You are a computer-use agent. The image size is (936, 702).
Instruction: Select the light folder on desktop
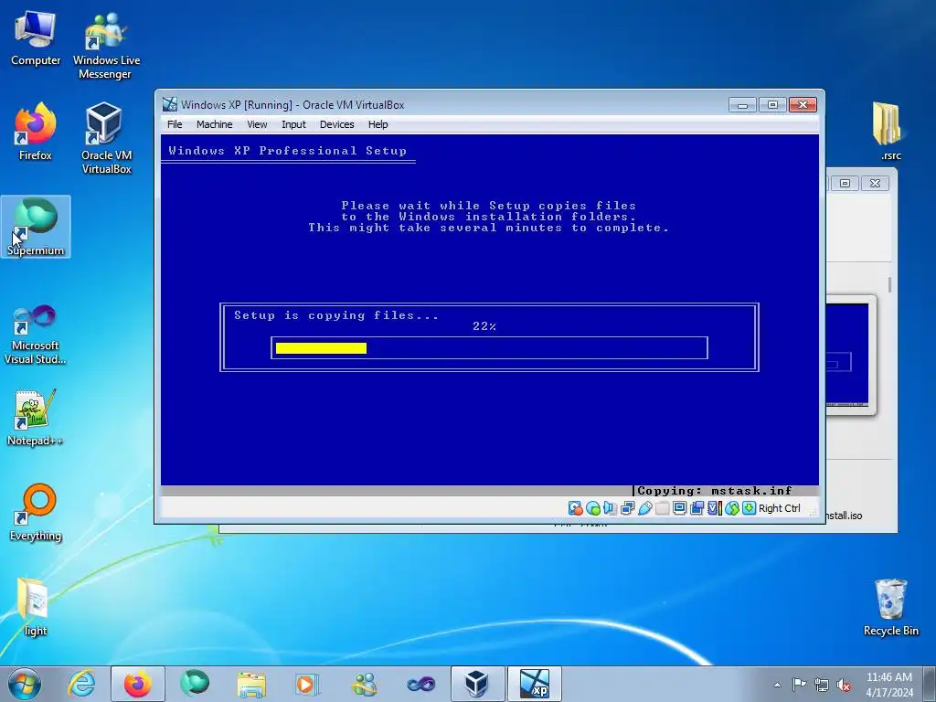36,607
